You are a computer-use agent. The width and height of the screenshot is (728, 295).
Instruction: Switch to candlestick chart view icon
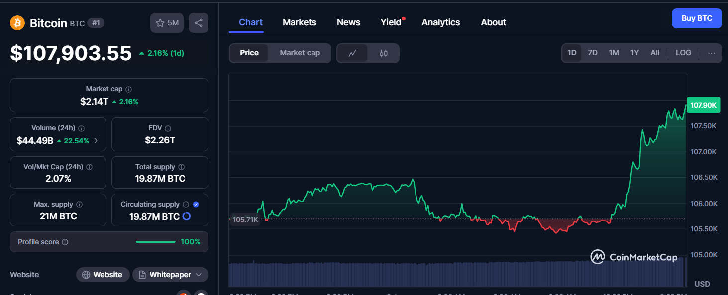click(384, 53)
